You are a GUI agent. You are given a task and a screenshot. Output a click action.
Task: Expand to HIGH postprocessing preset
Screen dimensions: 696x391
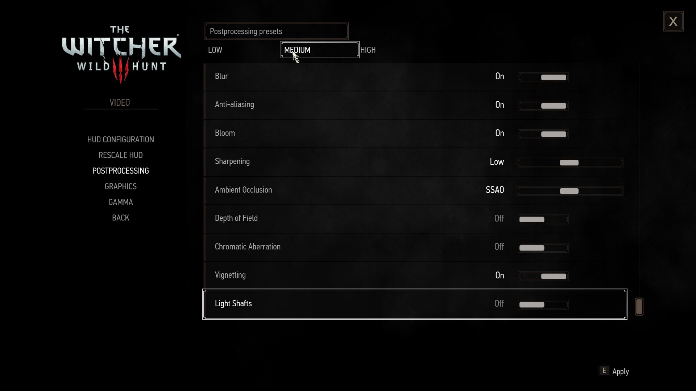tap(368, 50)
